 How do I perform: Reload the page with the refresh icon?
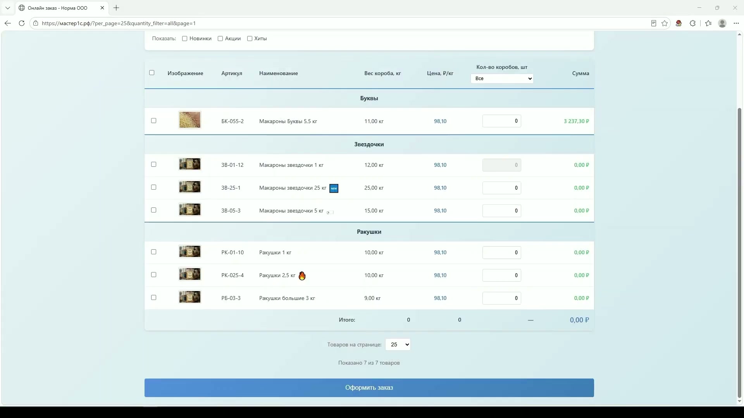click(x=22, y=23)
